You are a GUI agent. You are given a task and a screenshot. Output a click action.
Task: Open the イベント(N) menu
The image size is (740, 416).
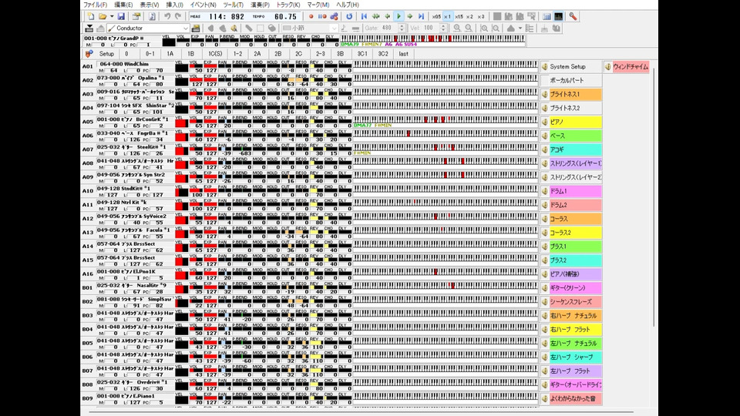(203, 5)
